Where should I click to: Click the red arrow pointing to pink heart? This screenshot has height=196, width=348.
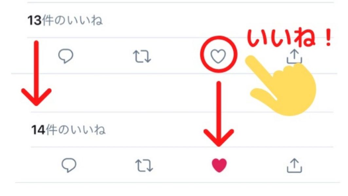(219, 114)
